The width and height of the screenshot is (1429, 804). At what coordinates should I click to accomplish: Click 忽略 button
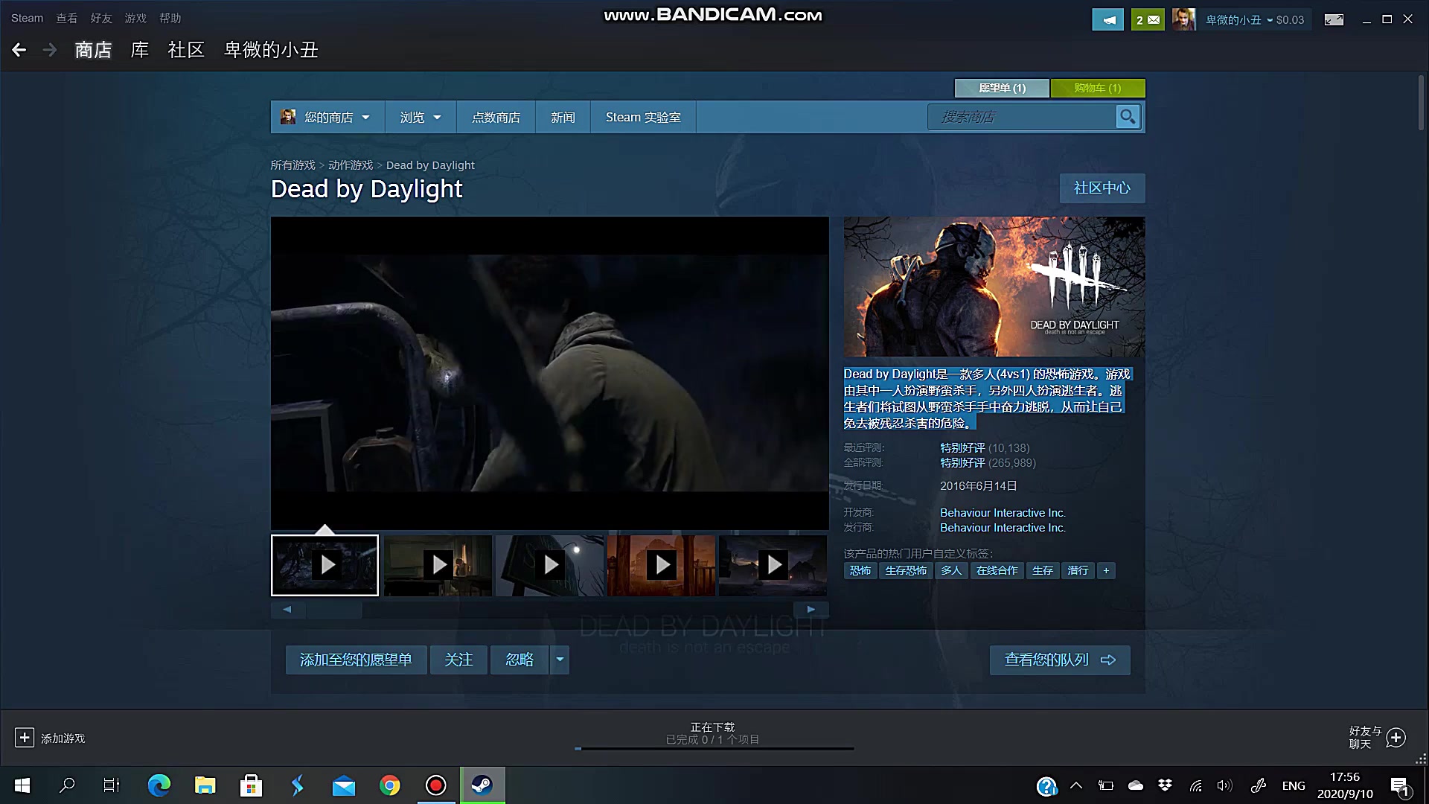coord(520,660)
